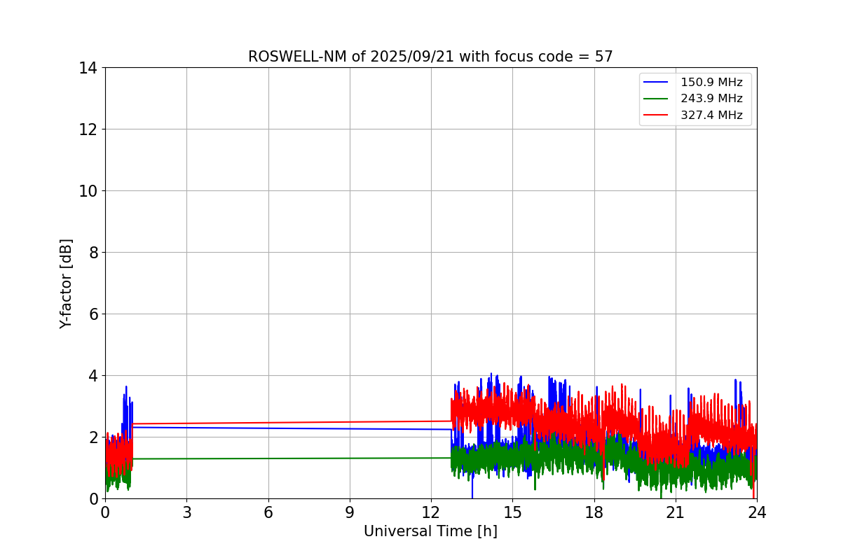The image size is (841, 560).
Task: Click the green line swatch in legend
Action: (656, 99)
